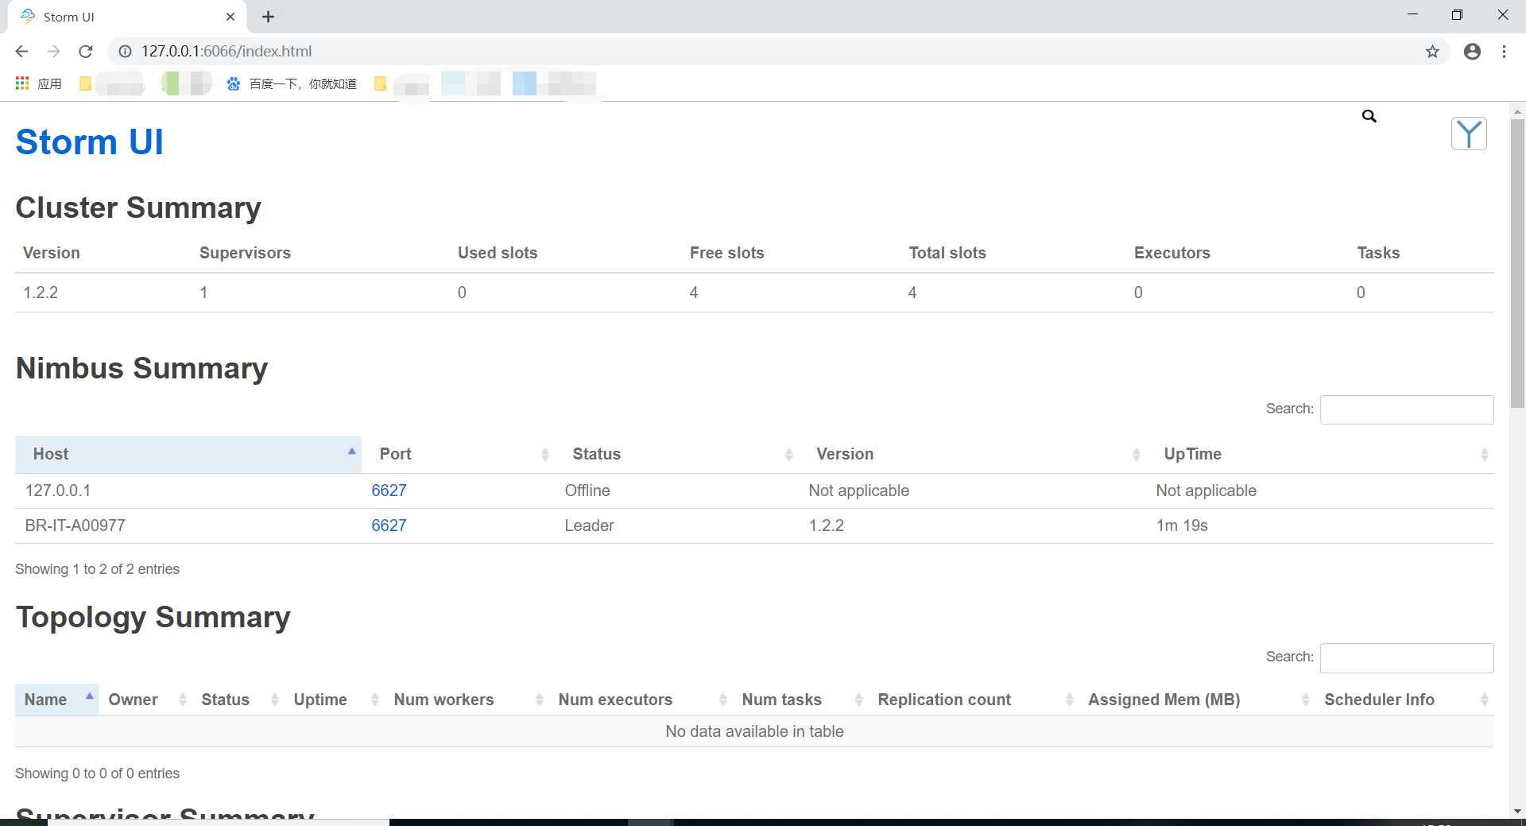Screen dimensions: 1526x826
Task: Focus the Nimbus Summary search box
Action: (1407, 409)
